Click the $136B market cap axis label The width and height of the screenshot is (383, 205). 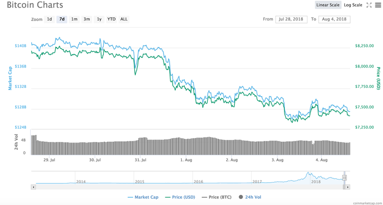[x=21, y=66]
